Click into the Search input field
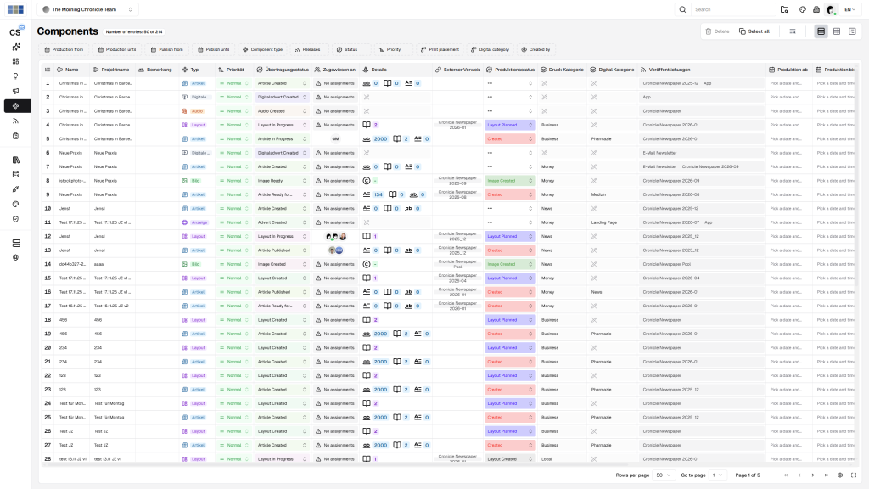The height and width of the screenshot is (489, 869). tap(730, 9)
